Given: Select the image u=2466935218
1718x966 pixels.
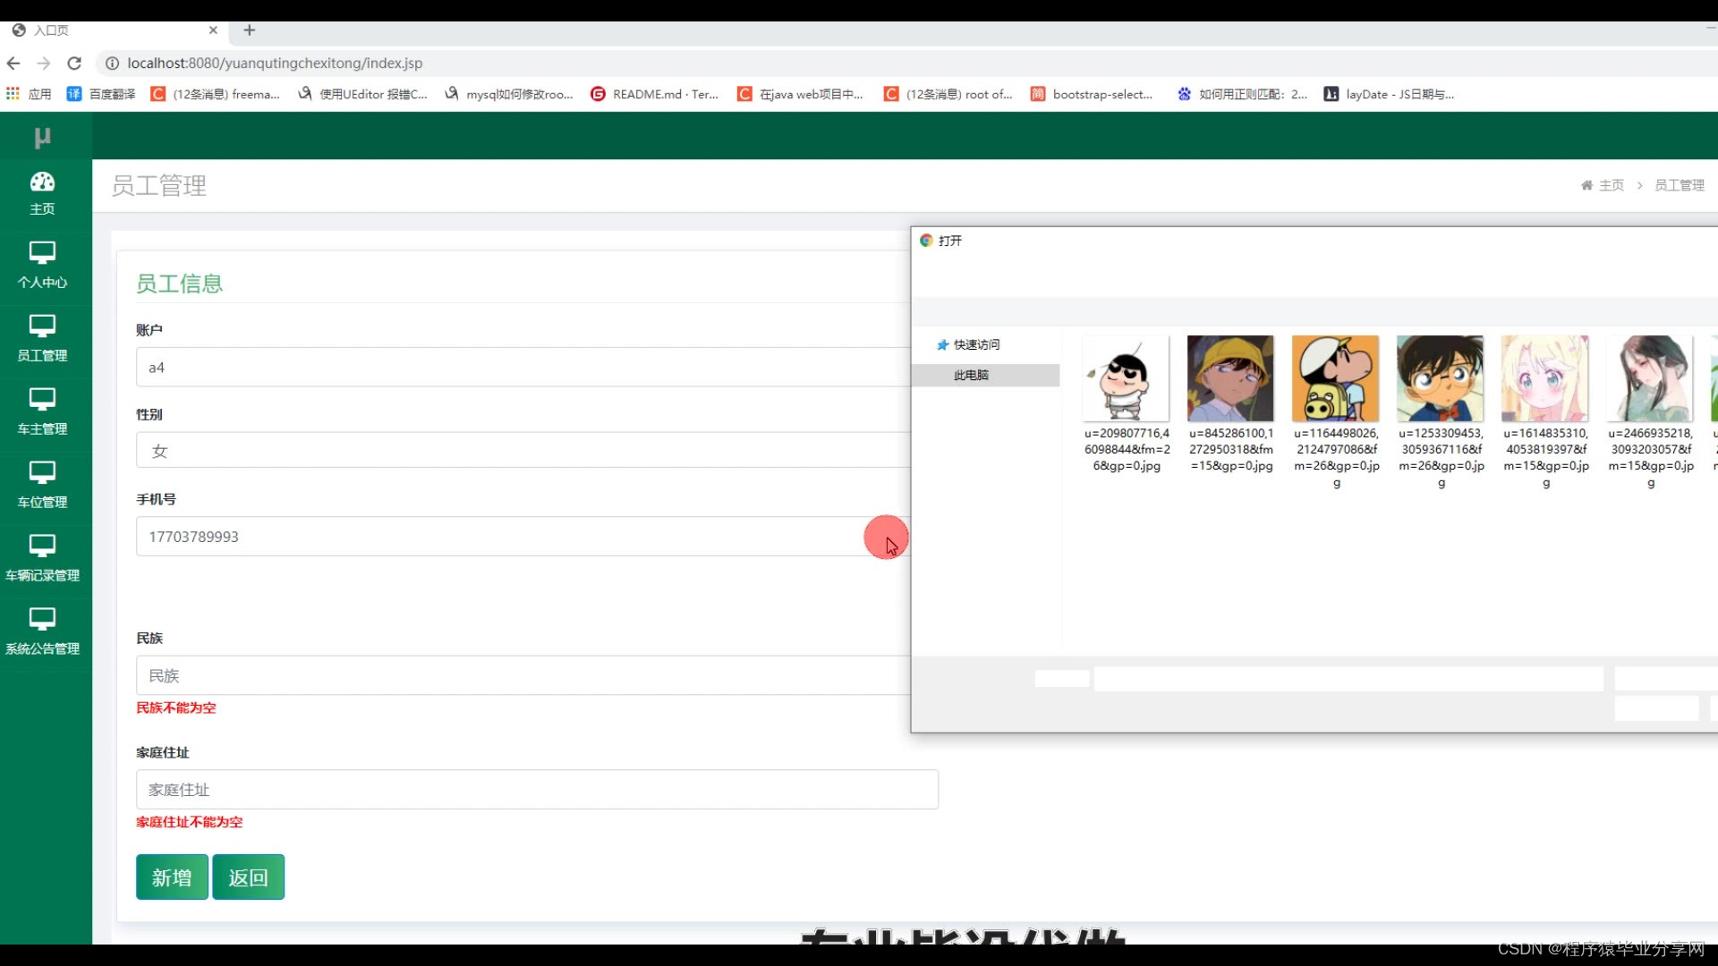Looking at the screenshot, I should click(1650, 412).
